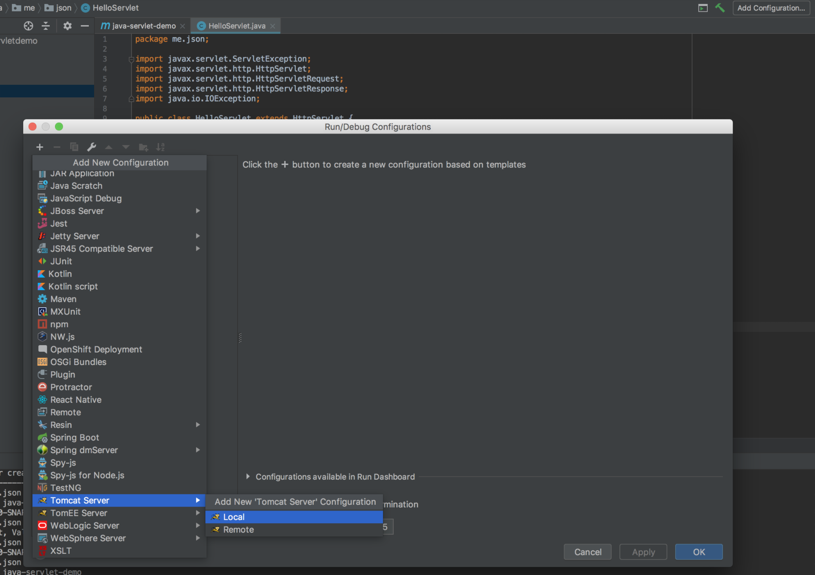The height and width of the screenshot is (575, 815).
Task: Open the Add Configuration dropdown
Action: [771, 8]
